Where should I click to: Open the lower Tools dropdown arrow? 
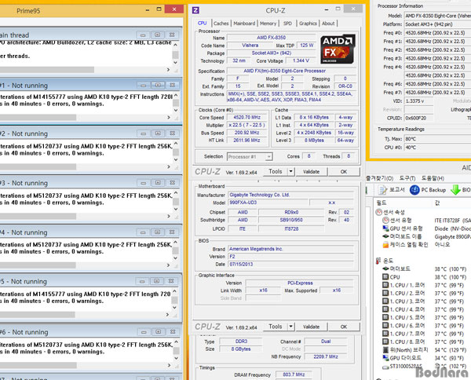(x=290, y=327)
